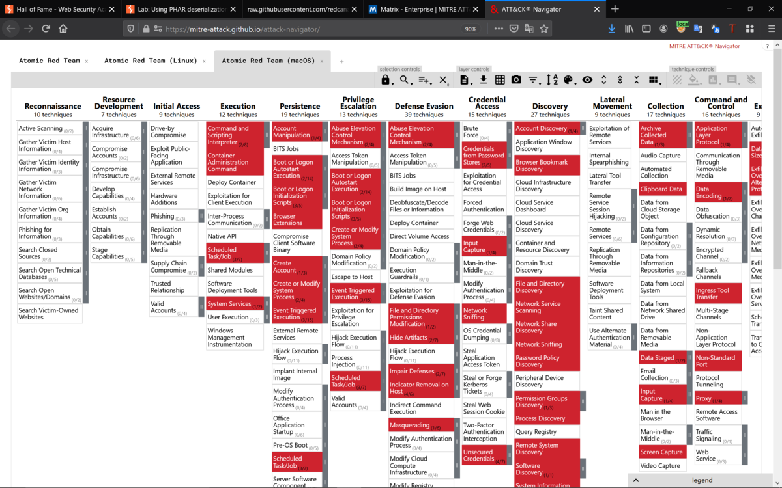Select the Browser Bookmark Discovery technique
Viewport: 782px width, 488px height.
[547, 165]
